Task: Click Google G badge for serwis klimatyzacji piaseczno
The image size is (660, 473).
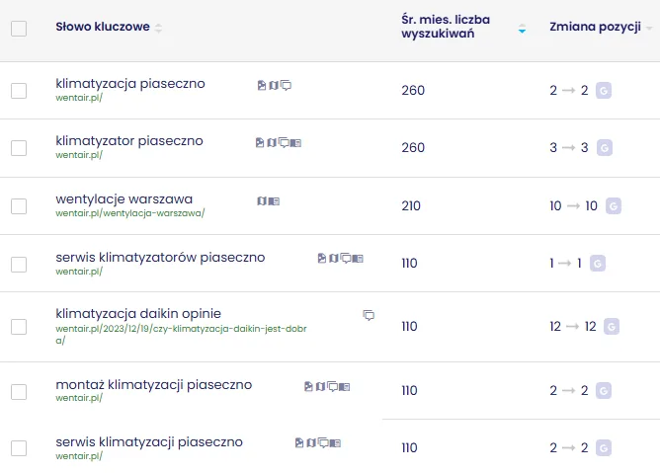Action: [603, 447]
